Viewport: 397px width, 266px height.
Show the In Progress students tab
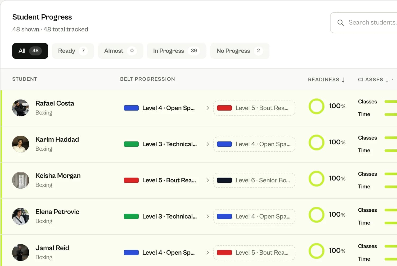pos(177,51)
